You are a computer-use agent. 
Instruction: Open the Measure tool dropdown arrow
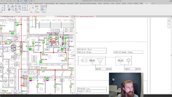(39, 6)
